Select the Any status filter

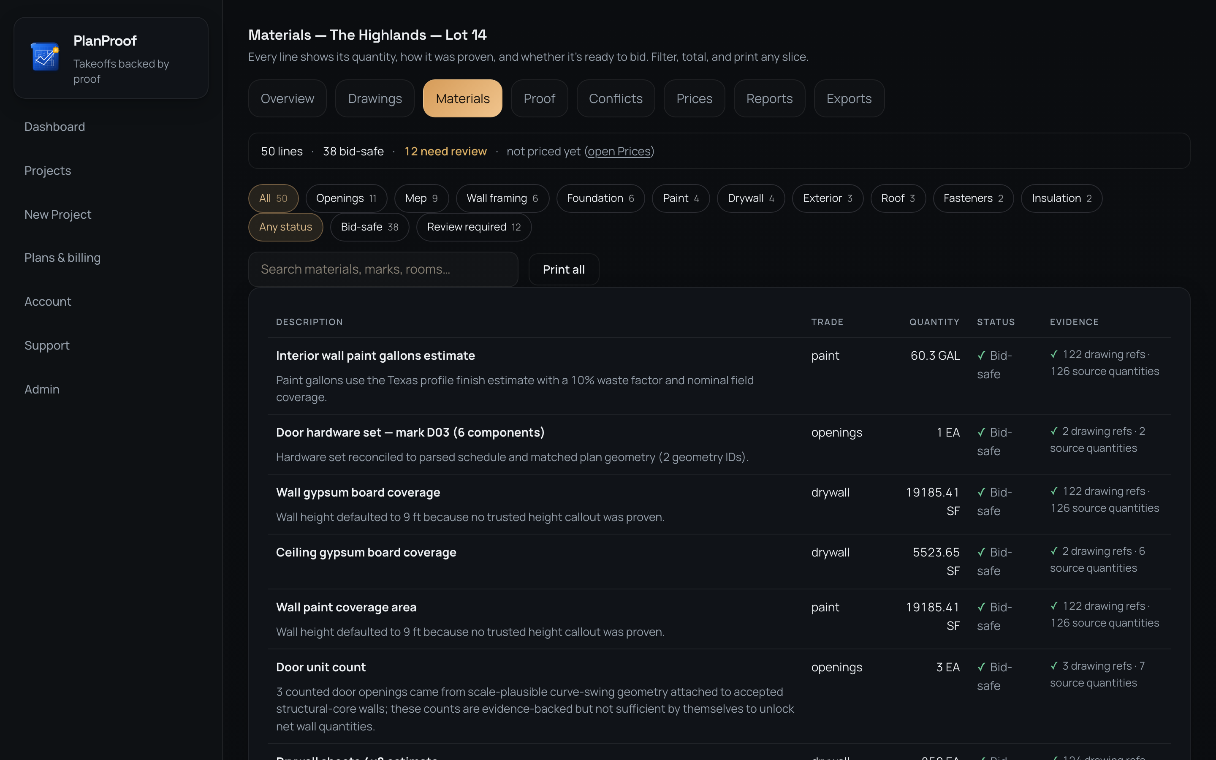point(285,227)
